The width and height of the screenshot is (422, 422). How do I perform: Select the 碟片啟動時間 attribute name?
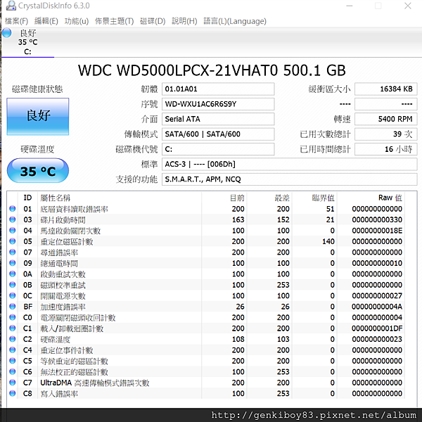click(x=63, y=220)
